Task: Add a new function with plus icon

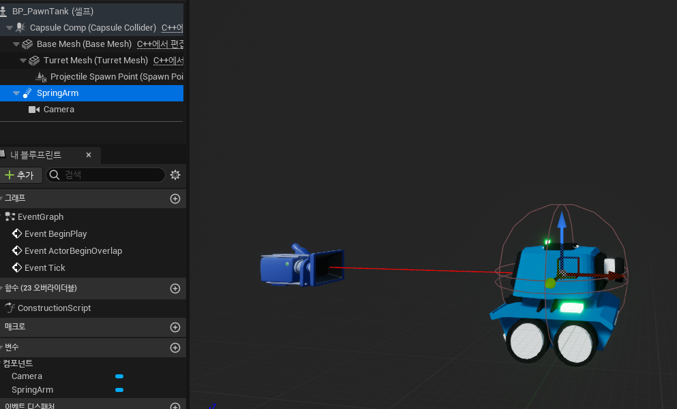Action: (175, 289)
